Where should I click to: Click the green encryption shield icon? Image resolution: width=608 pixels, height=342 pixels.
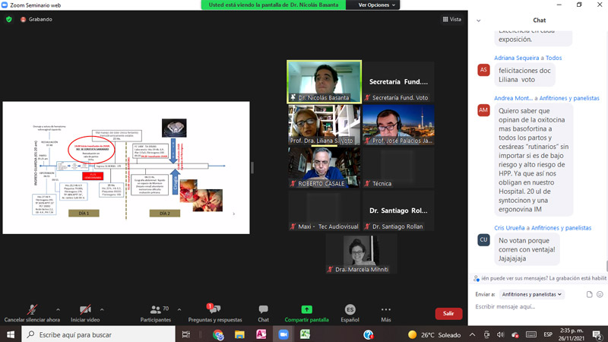[x=9, y=19]
